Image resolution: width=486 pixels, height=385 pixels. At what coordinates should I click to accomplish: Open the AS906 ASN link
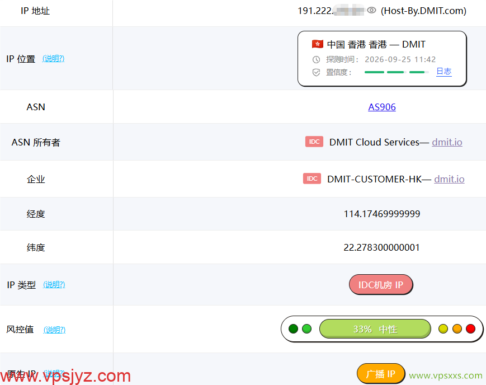pyautogui.click(x=382, y=107)
